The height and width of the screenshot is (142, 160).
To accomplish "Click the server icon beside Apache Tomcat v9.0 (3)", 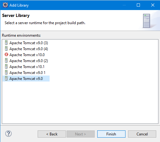I will [x=6, y=43].
